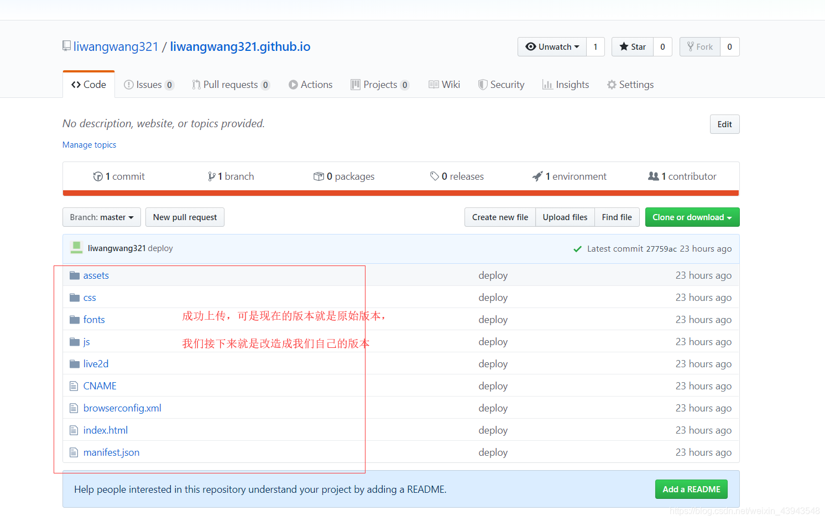Open the Projects tab
Image resolution: width=825 pixels, height=521 pixels.
tap(380, 85)
